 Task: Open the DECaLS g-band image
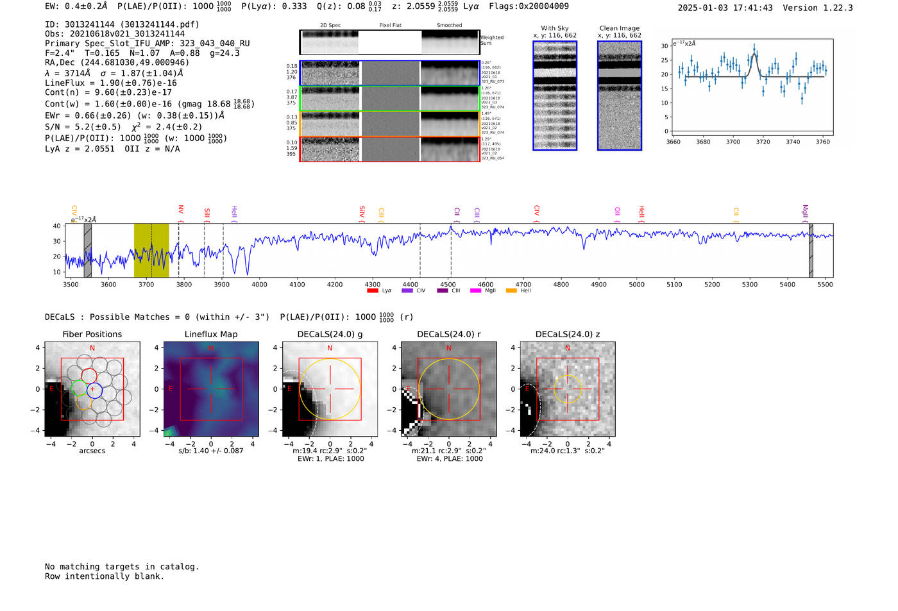(x=330, y=389)
